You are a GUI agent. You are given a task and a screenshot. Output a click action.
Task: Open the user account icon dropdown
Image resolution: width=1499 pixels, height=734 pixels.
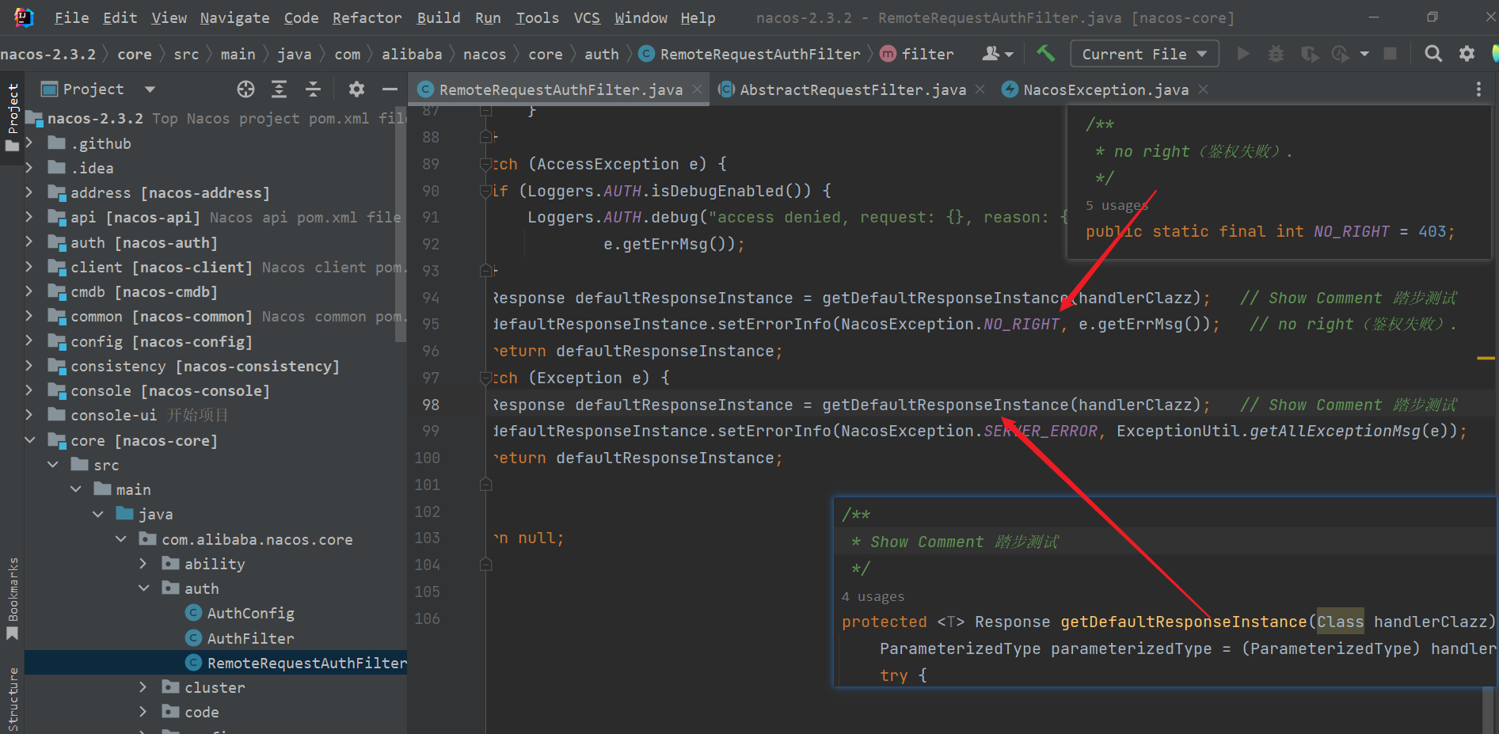coord(997,53)
